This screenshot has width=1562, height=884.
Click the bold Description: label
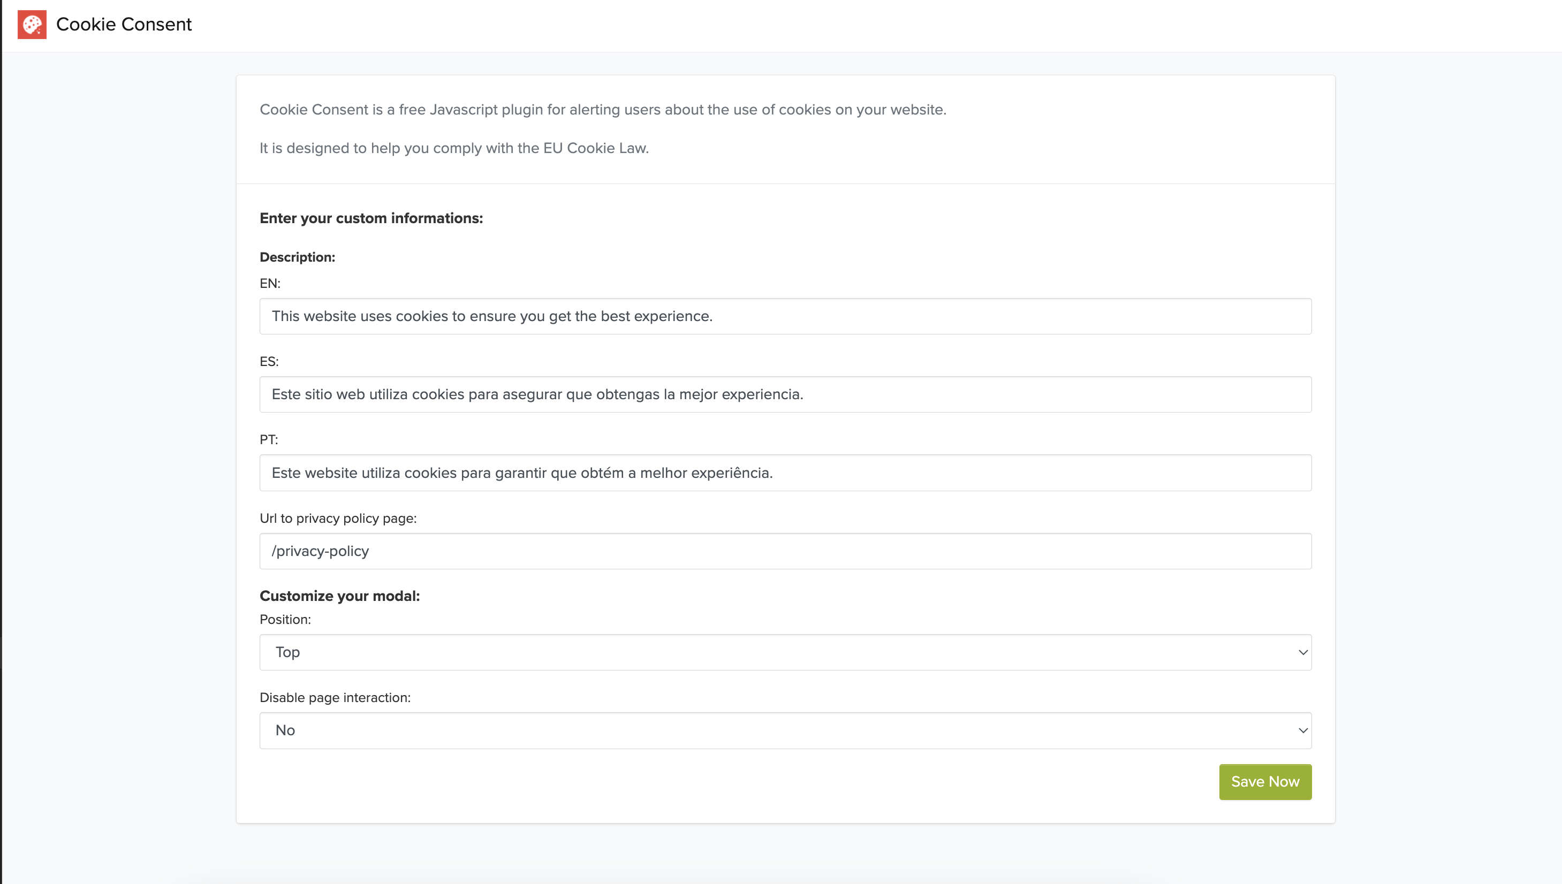coord(298,257)
